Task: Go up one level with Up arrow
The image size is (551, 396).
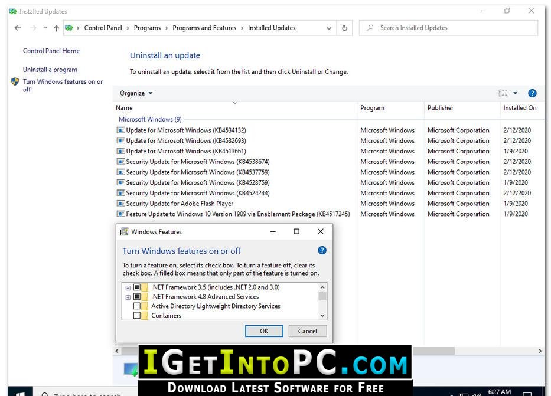Action: (56, 28)
